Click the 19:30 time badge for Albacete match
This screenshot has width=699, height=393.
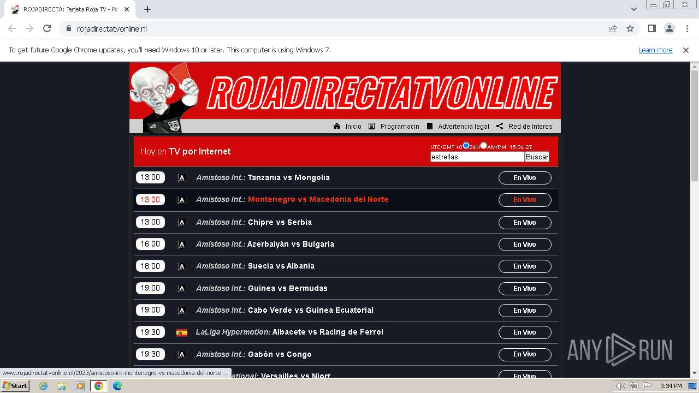[150, 332]
